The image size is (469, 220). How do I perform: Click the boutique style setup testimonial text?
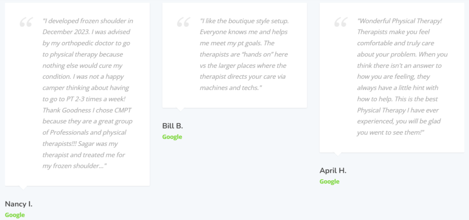244,54
